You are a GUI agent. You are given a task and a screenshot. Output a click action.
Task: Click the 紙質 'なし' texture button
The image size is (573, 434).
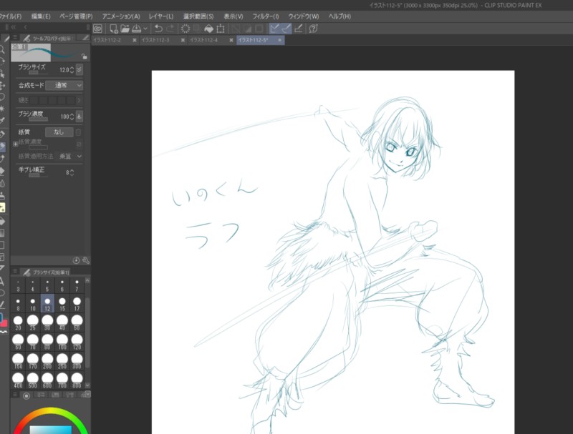(x=59, y=132)
